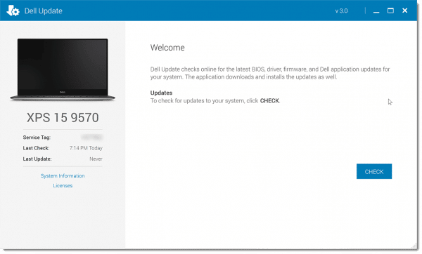
Task: Click the Last Check time value
Action: pyautogui.click(x=86, y=148)
